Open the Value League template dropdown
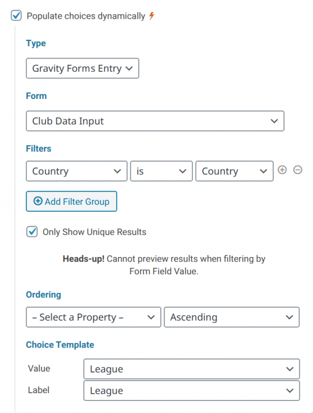 (192, 369)
